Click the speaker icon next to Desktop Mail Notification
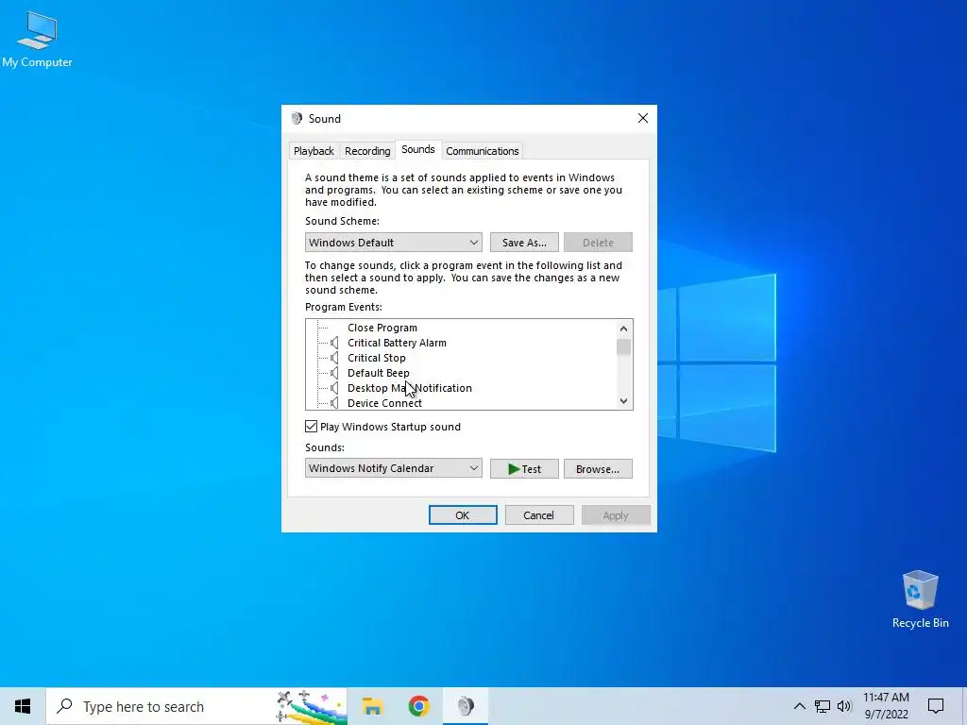 tap(334, 388)
